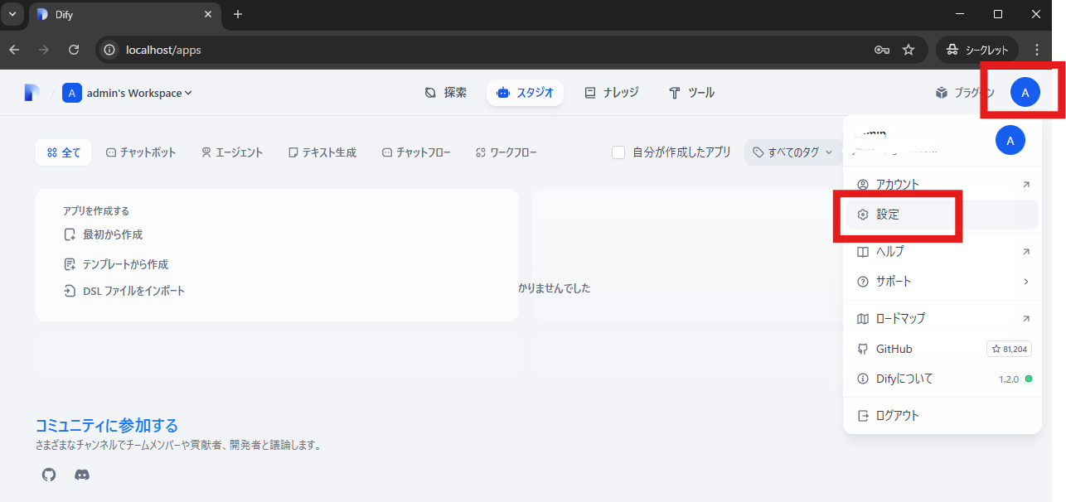The height and width of the screenshot is (502, 1066).
Task: Reload the page
Action: [74, 50]
